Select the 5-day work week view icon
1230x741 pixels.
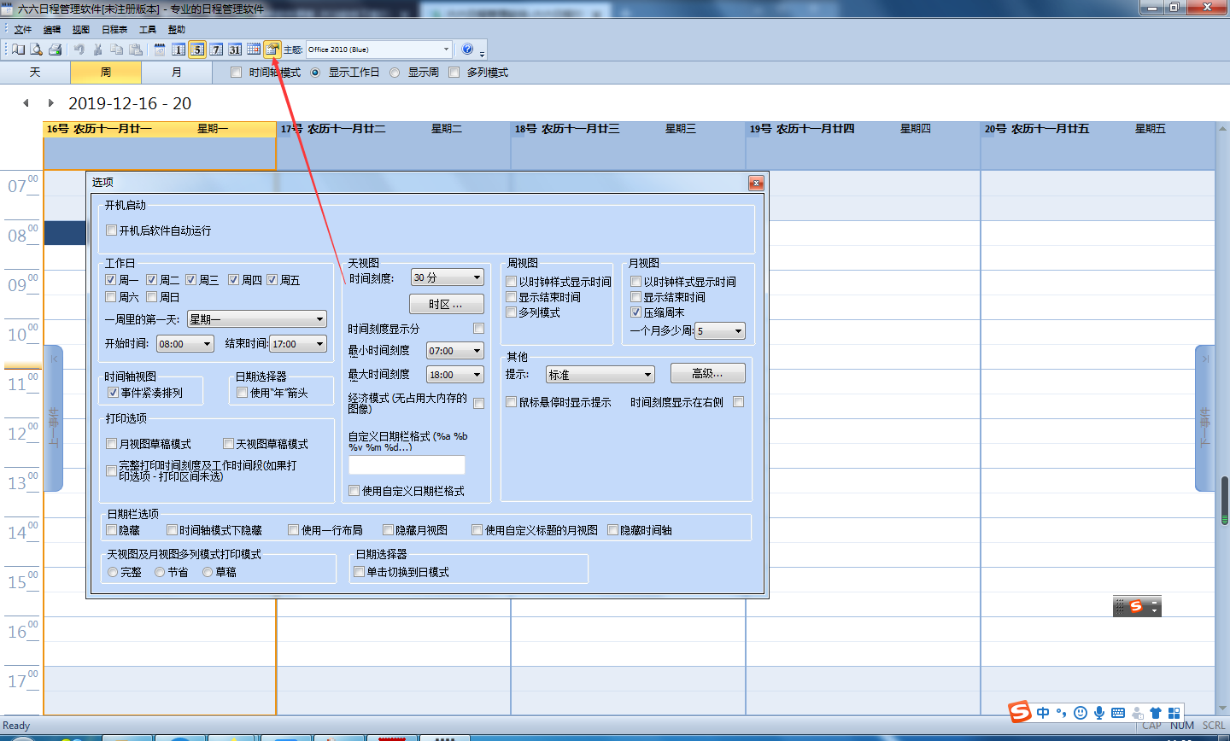coord(197,50)
